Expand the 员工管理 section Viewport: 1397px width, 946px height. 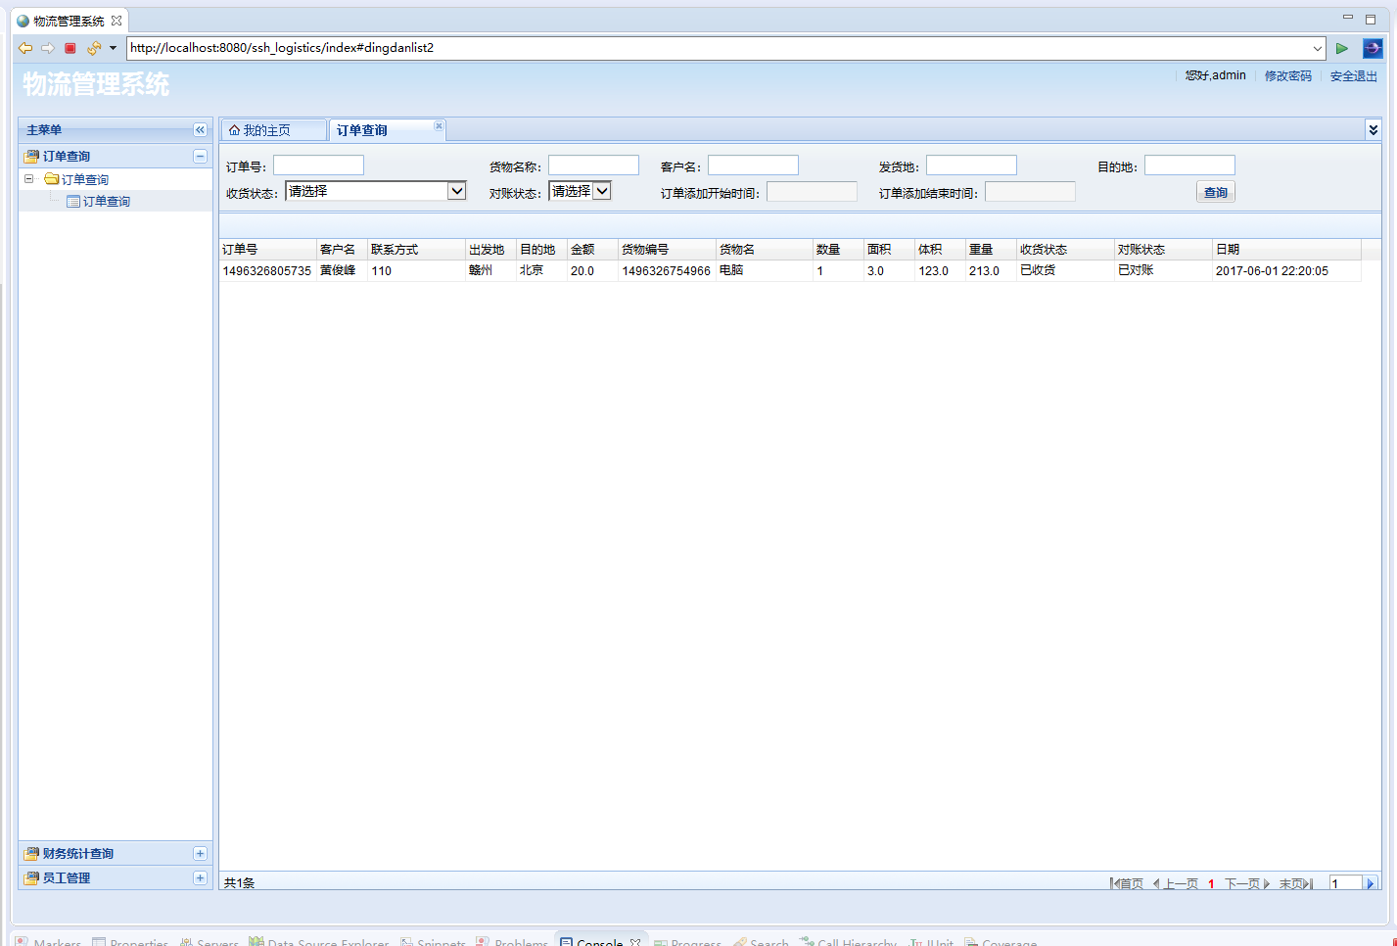pyautogui.click(x=200, y=878)
